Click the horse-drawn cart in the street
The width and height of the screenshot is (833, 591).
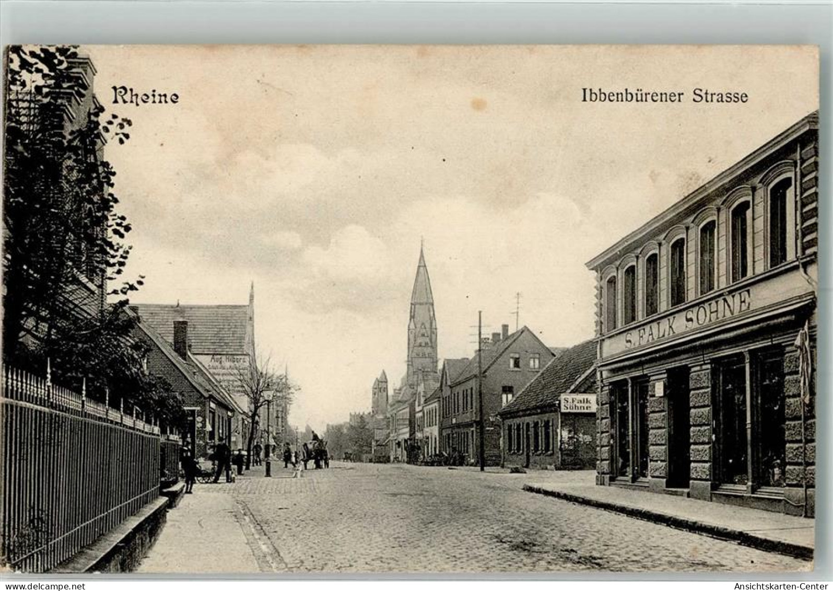coord(316,450)
